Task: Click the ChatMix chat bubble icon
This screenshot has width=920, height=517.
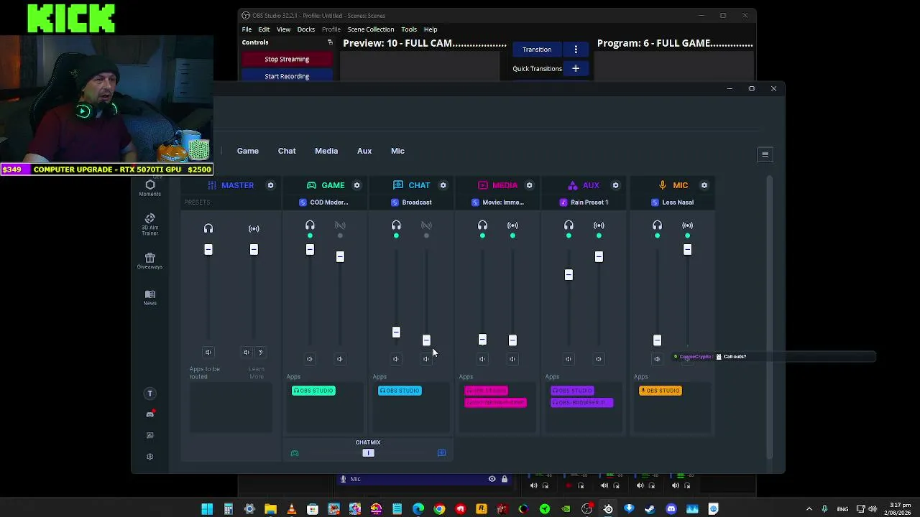Action: [441, 453]
